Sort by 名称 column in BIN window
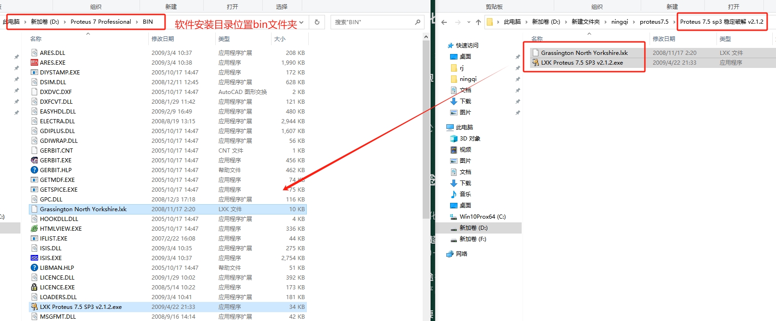Screen dimensions: 776x321 point(36,39)
